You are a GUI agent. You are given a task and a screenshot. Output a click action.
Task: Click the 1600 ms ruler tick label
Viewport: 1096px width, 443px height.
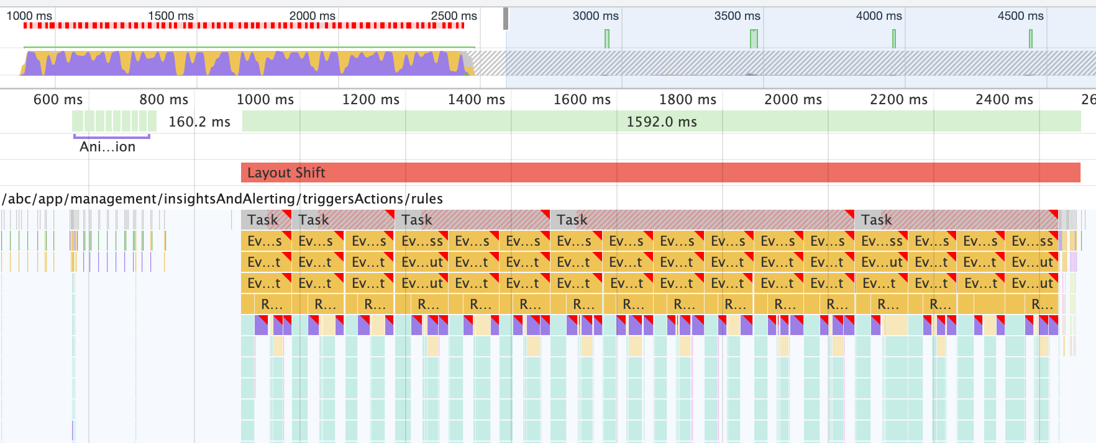pos(582,99)
